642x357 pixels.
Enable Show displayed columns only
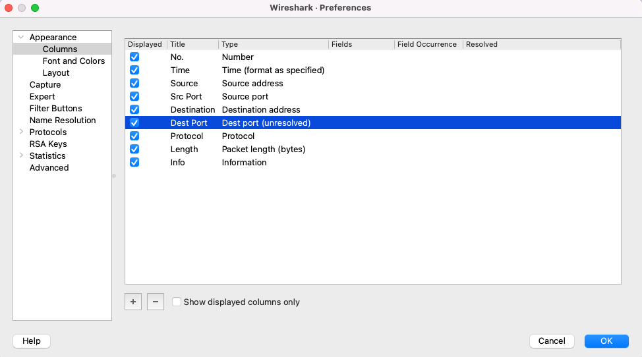(x=177, y=302)
